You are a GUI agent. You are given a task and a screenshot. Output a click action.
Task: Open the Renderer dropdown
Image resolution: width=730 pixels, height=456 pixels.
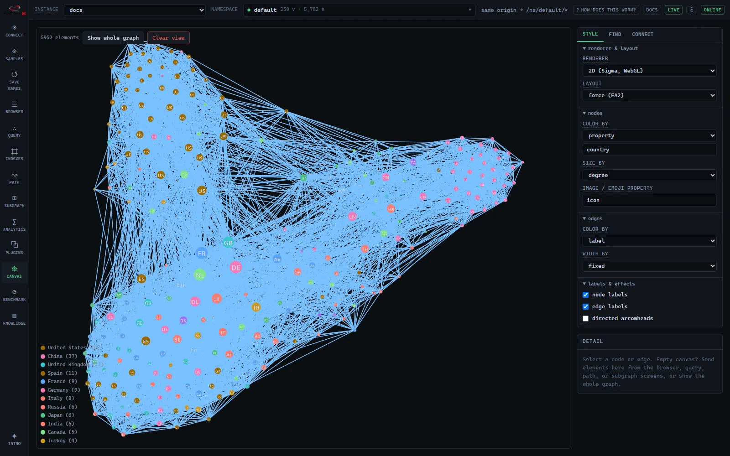649,71
